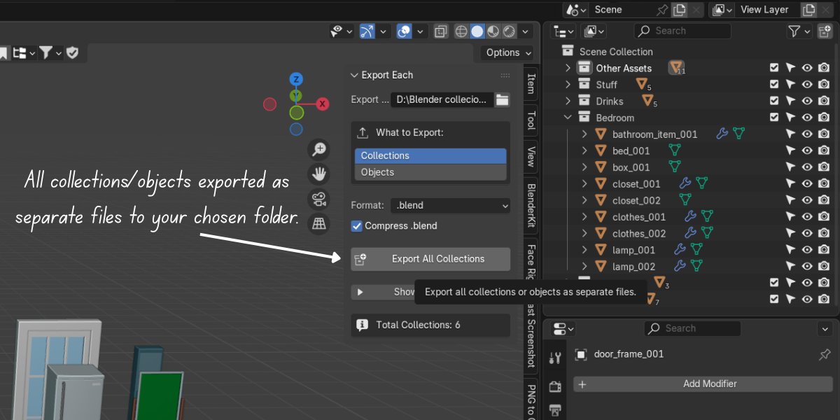Select the Rendered viewport shading icon
The height and width of the screenshot is (420, 840).
[509, 31]
